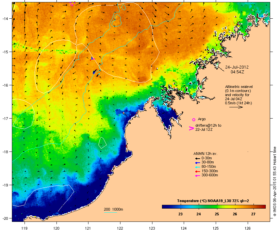Click the 0-30m depth label
The width and height of the screenshot is (279, 231).
(x=207, y=158)
